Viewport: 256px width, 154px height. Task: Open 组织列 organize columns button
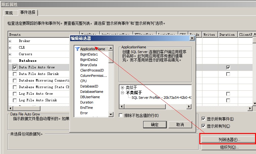coord(229,147)
